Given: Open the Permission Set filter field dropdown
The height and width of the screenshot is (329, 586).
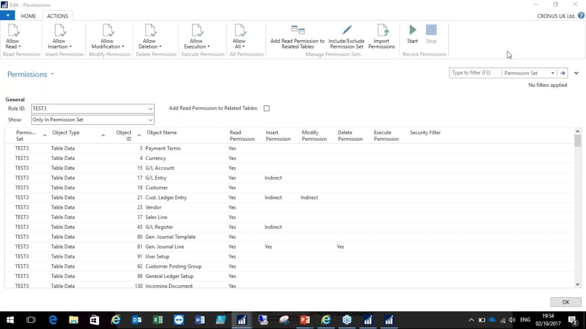Looking at the screenshot, I should tap(553, 73).
